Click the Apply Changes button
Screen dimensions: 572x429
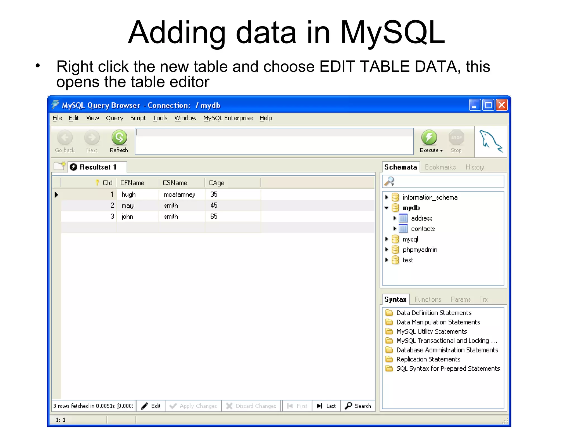(x=193, y=406)
